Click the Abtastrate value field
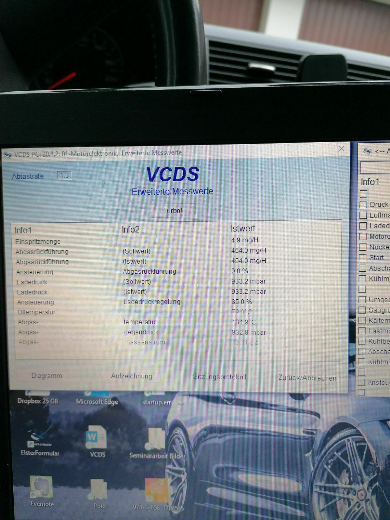The image size is (390, 520). pos(64,175)
